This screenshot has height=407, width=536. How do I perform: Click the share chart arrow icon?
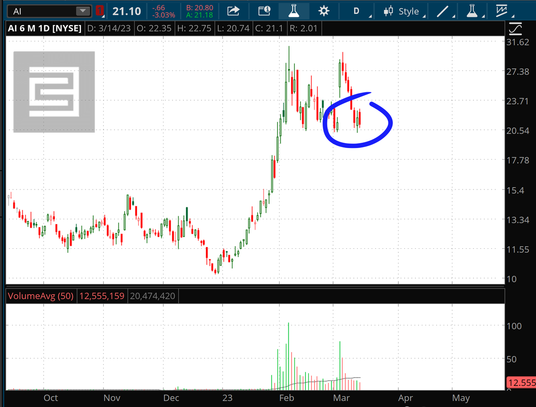click(x=233, y=11)
